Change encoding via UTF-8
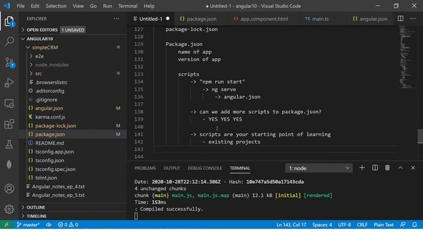Image resolution: width=423 pixels, height=237 pixels. (x=344, y=224)
